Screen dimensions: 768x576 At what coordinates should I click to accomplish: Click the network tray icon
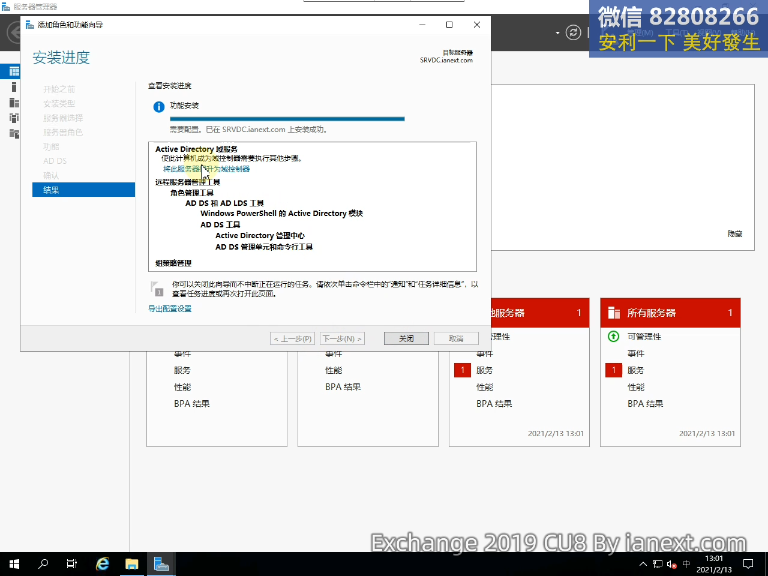tap(658, 564)
